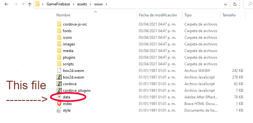Open GameFirebase in the breadcrumb path

tap(58, 4)
